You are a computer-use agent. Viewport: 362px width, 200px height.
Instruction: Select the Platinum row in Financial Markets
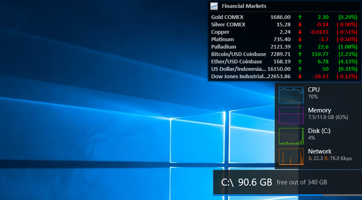284,40
